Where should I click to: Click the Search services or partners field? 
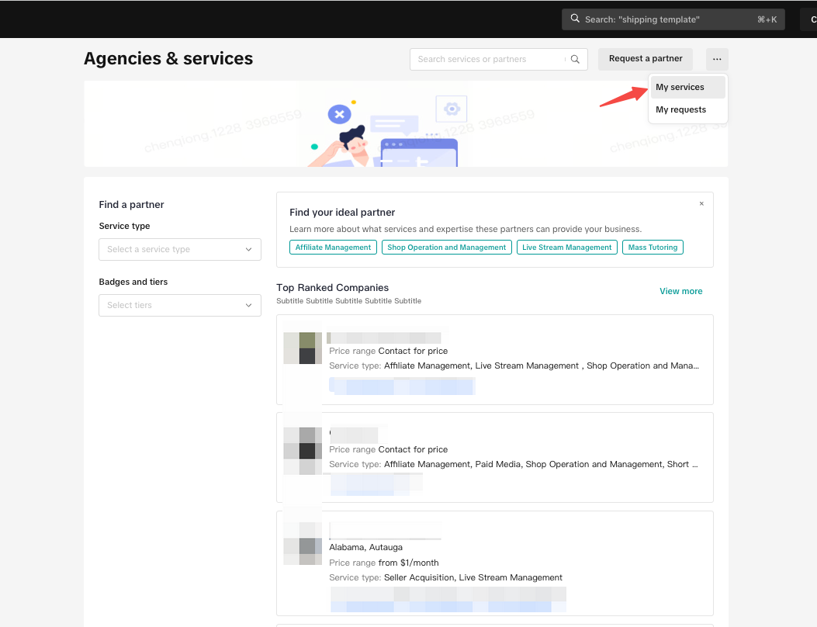(x=489, y=59)
